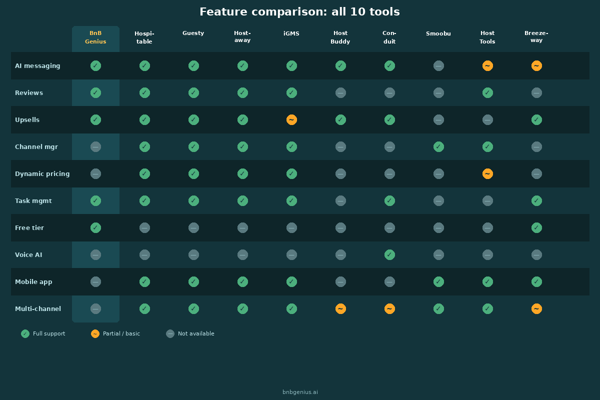Click the Channel mgr unavailable icon for BnB Genius
Image resolution: width=600 pixels, height=400 pixels.
click(95, 146)
